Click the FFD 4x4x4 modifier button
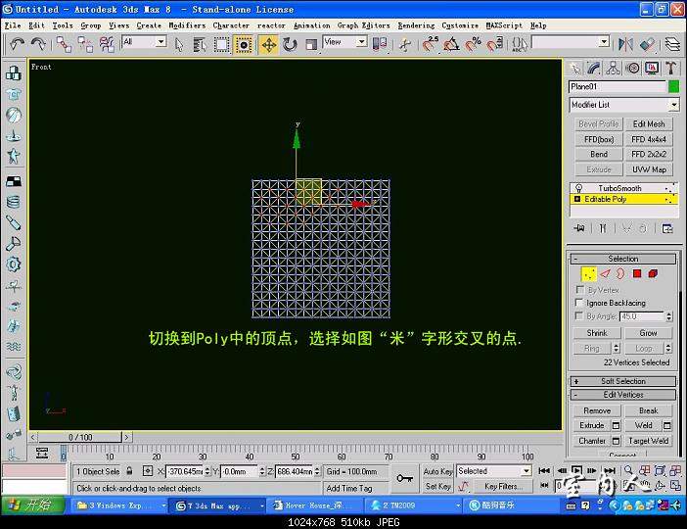The height and width of the screenshot is (529, 687). coord(649,139)
